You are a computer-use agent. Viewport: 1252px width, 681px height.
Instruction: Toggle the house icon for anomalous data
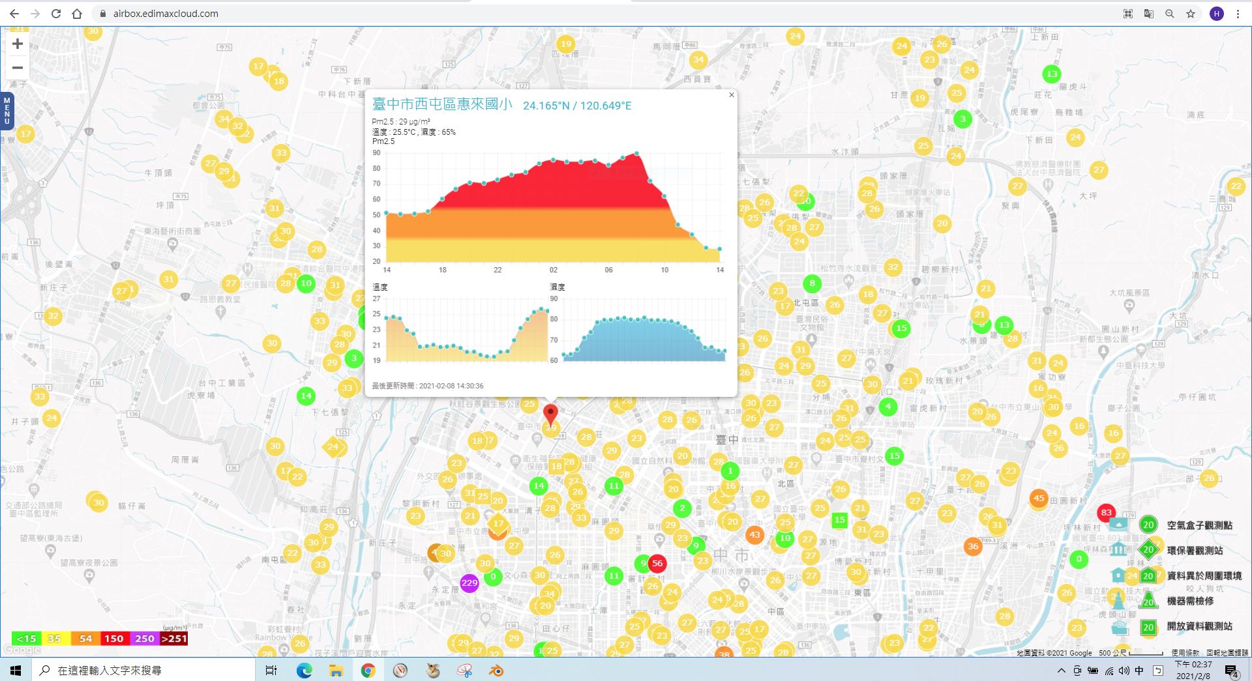(1118, 575)
